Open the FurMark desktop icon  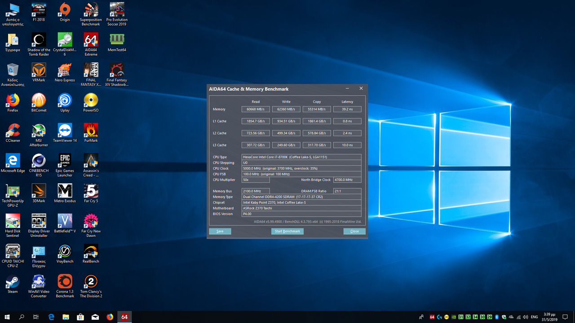(x=91, y=132)
